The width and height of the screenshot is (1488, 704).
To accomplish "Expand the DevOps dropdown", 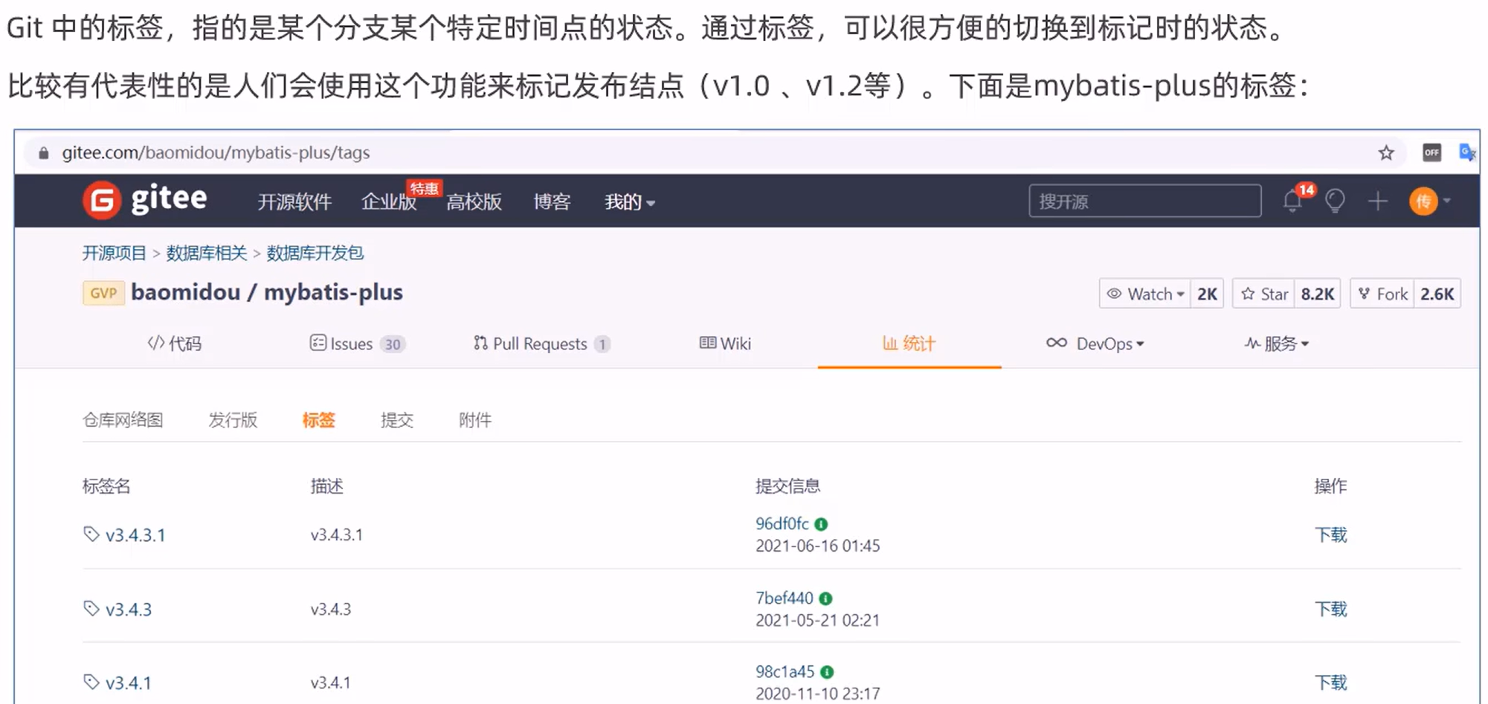I will (1095, 343).
